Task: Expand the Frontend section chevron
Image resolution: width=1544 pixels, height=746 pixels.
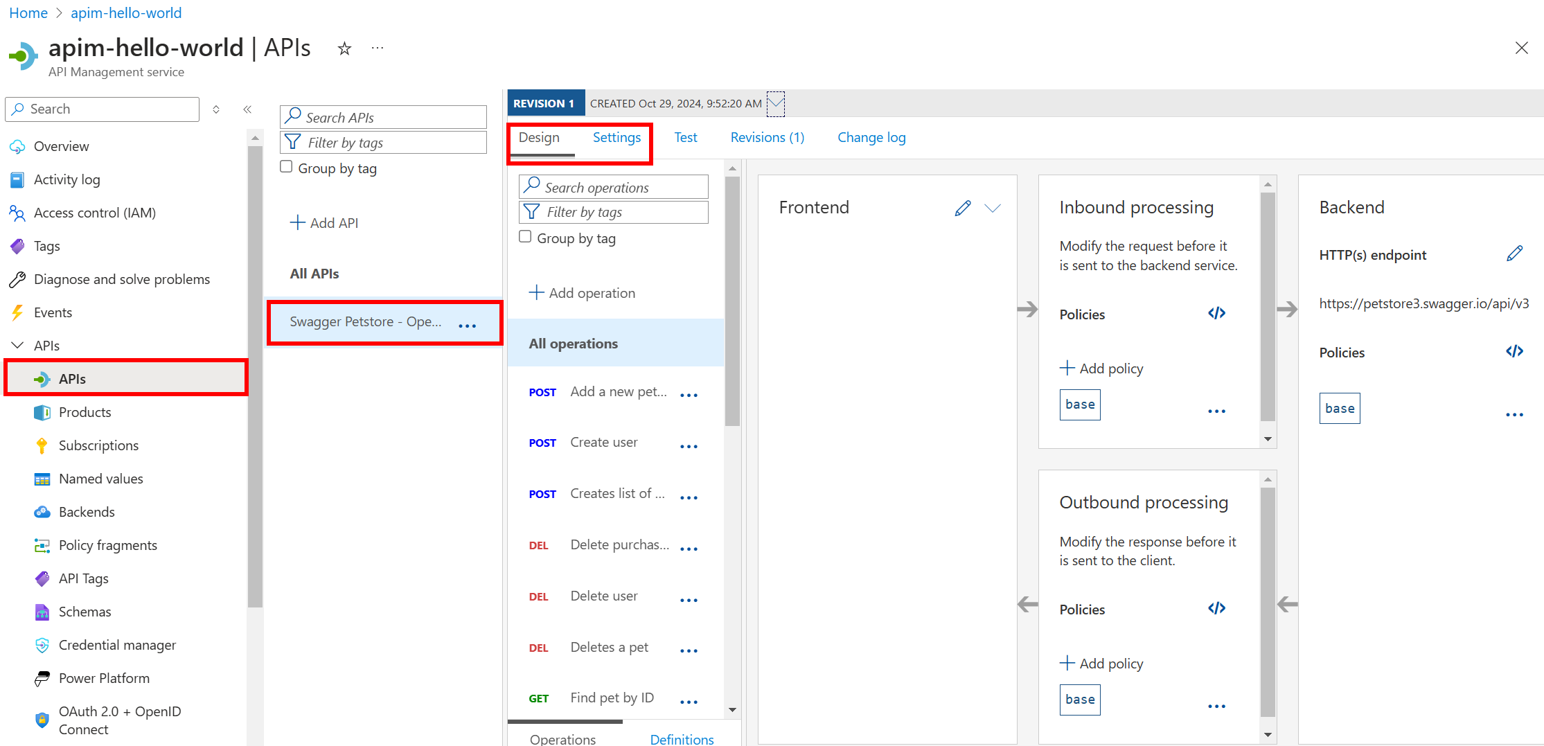Action: click(993, 208)
